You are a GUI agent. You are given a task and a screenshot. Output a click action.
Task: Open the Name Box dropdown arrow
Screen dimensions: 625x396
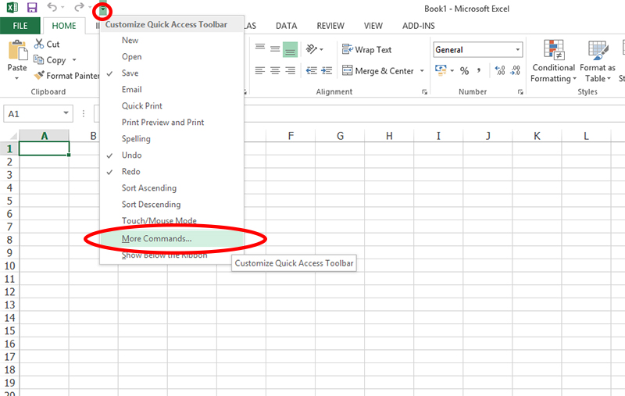66,114
